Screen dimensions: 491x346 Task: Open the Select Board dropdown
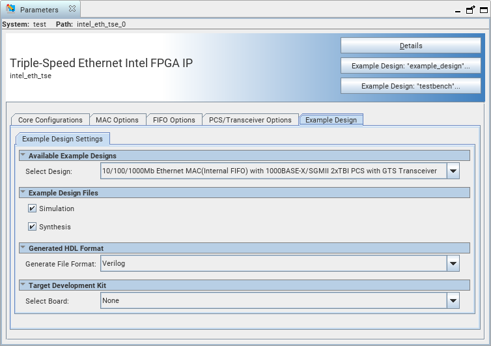[453, 300]
